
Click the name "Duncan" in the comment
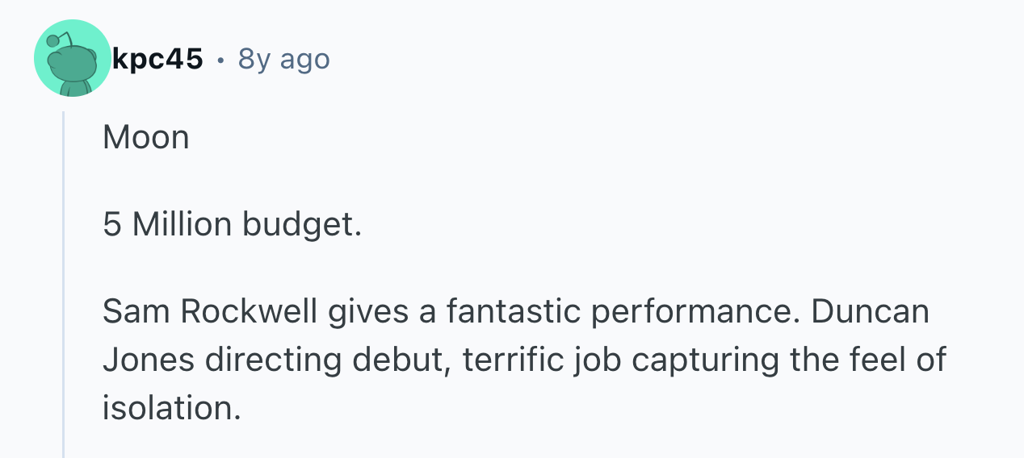[869, 312]
